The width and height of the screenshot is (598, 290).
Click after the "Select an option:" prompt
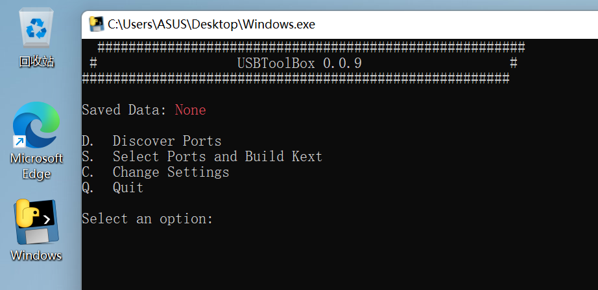click(221, 219)
